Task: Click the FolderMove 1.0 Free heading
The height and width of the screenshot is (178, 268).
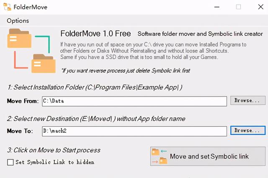Action: coord(95,34)
